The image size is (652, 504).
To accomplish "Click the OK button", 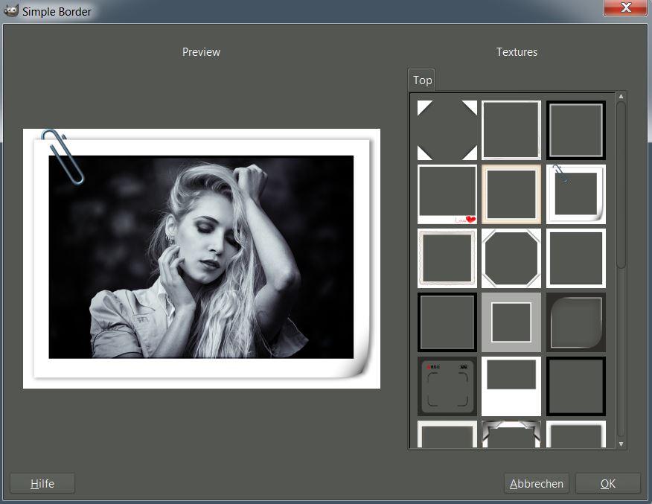I will pyautogui.click(x=607, y=484).
